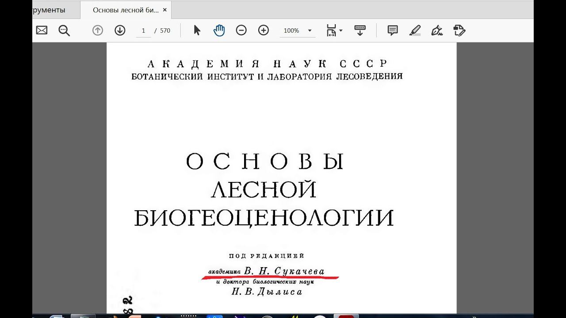Open the find text magnifier tool
This screenshot has height=318, width=566.
[64, 30]
